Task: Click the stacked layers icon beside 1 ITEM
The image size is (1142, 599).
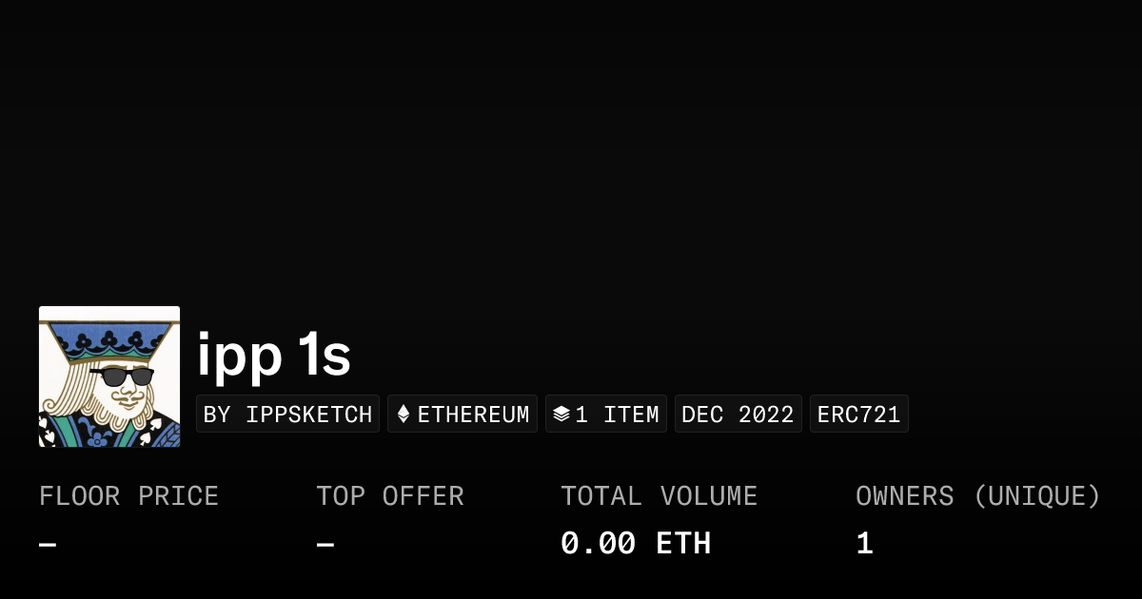Action: coord(561,415)
